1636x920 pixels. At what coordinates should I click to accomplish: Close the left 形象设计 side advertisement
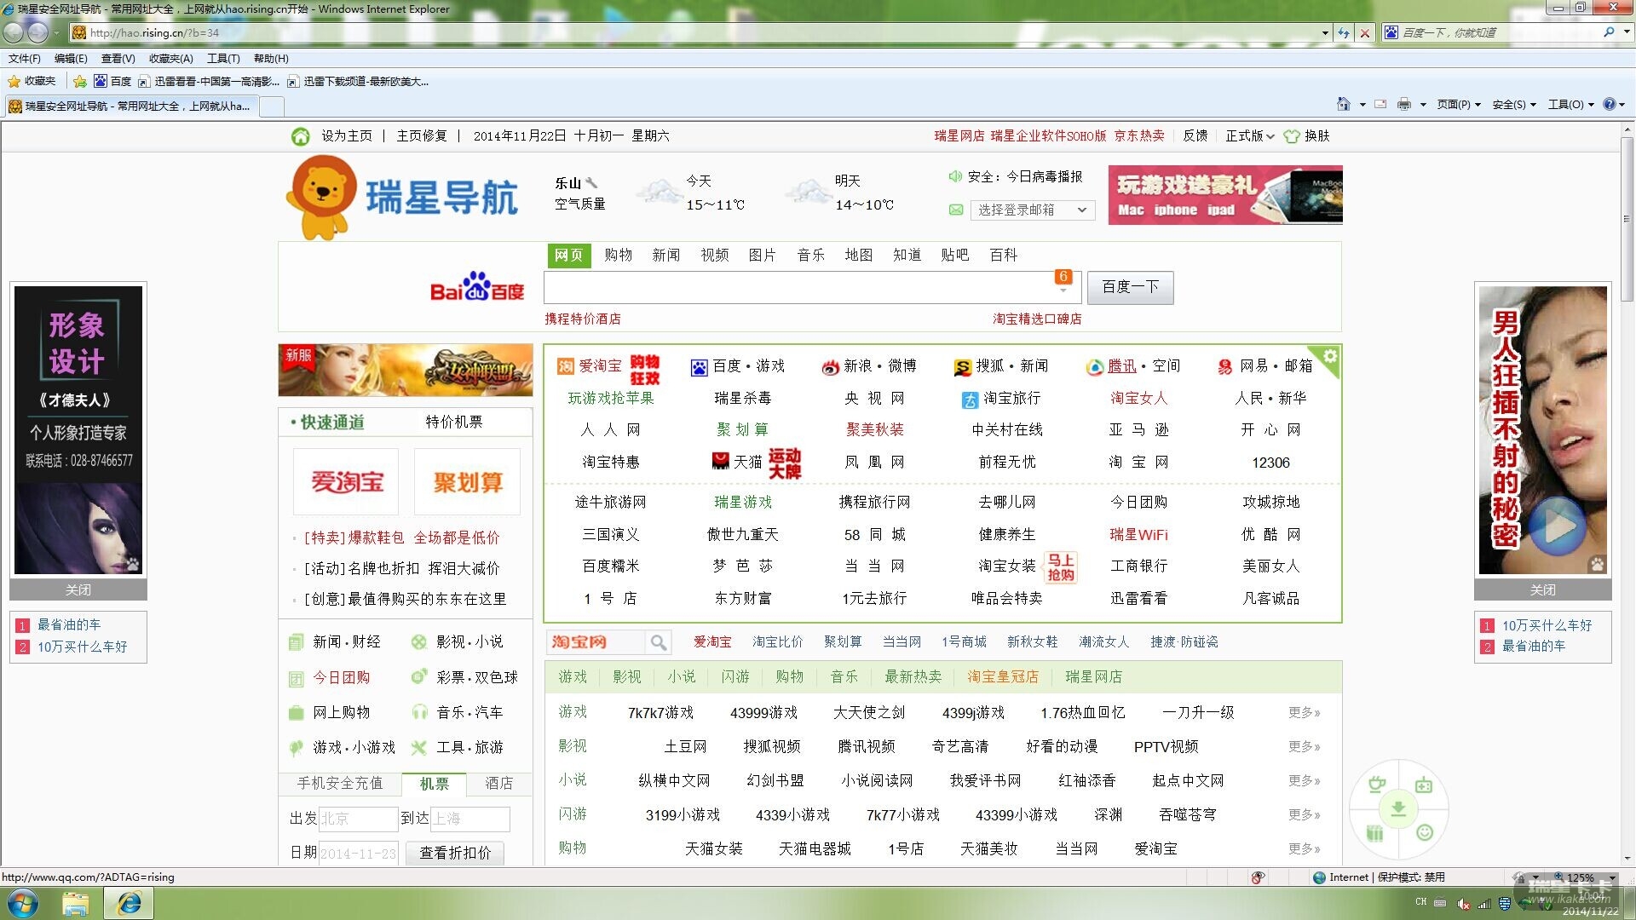click(x=78, y=589)
